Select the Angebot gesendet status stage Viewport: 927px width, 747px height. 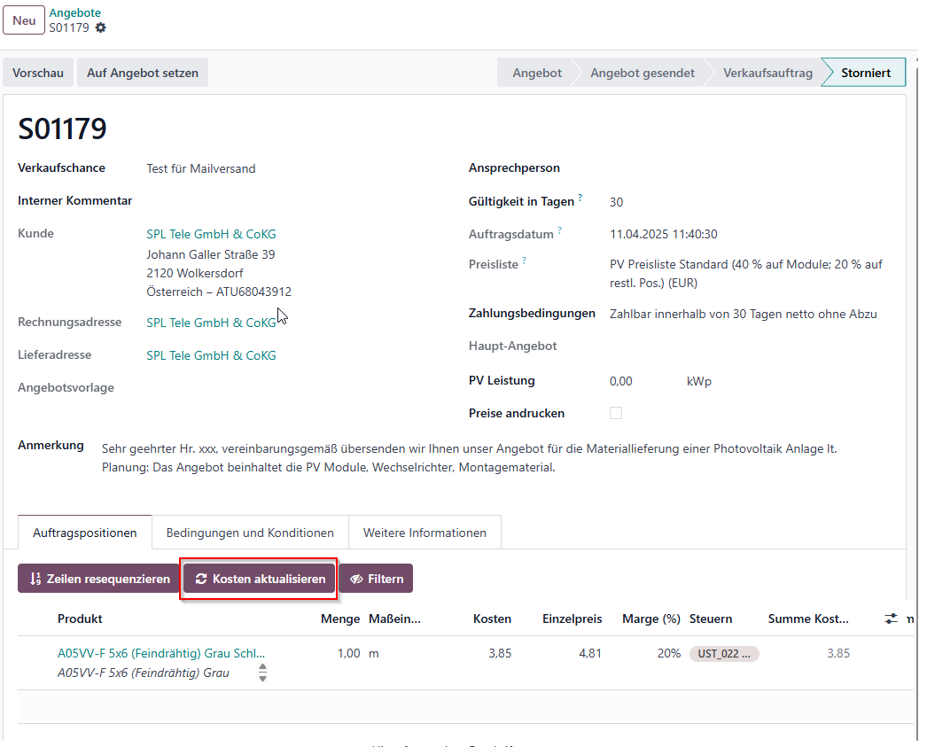(642, 73)
